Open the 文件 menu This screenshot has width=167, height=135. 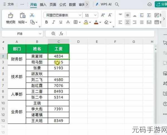[x=9, y=4]
